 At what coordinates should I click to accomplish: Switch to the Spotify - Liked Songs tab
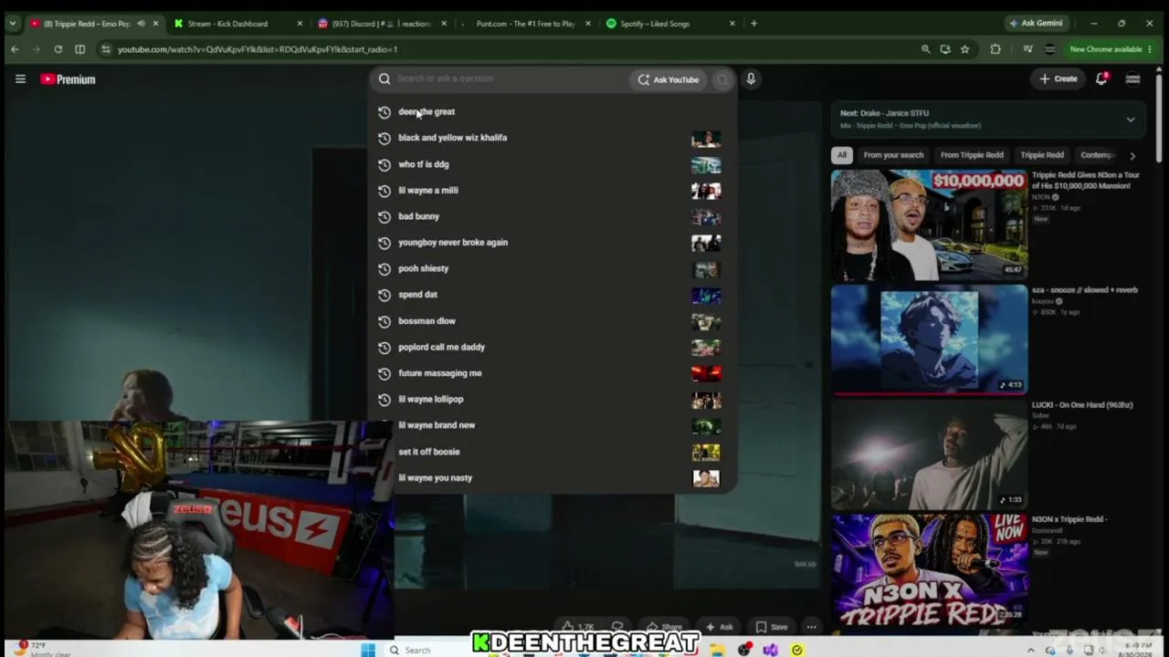671,24
